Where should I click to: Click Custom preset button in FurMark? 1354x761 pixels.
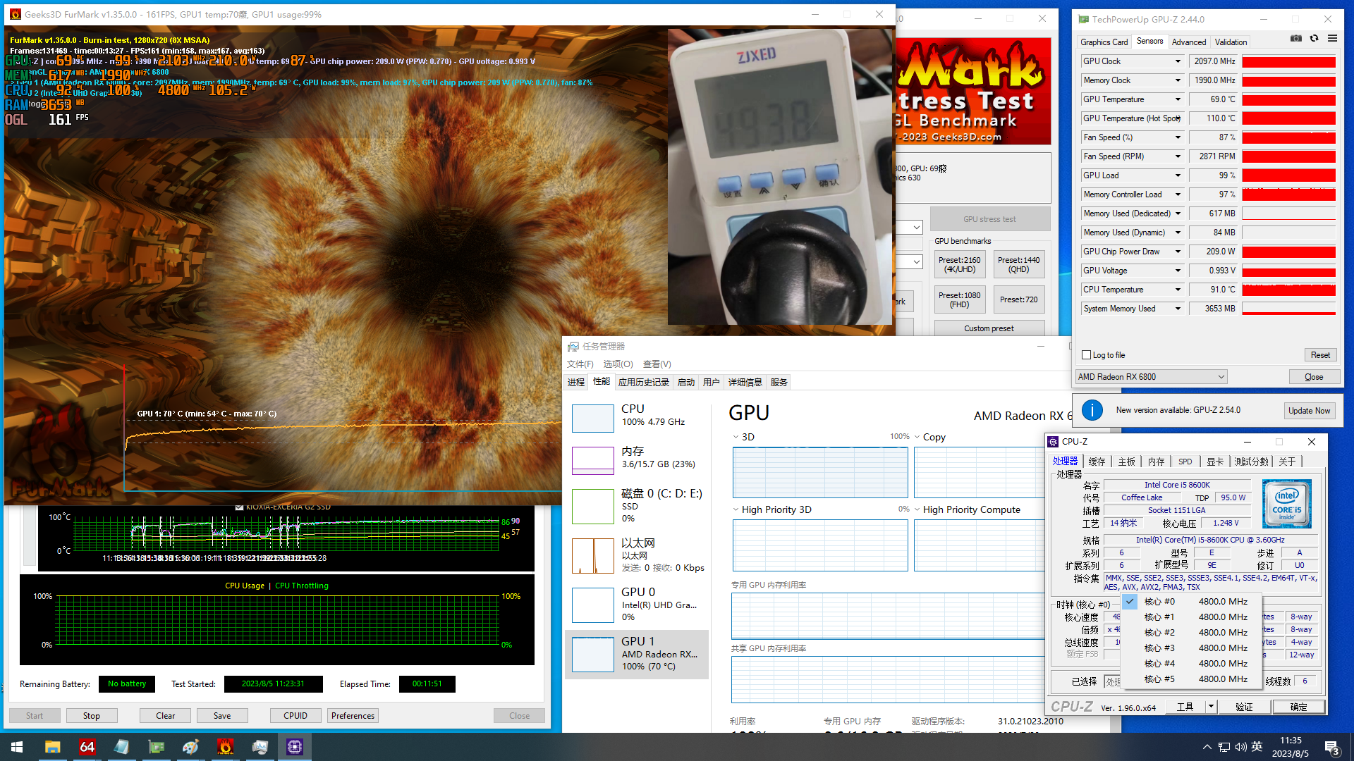989,328
